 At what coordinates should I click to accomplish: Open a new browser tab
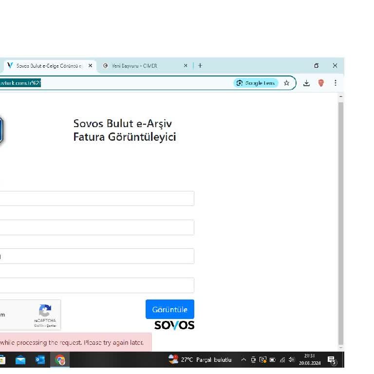pyautogui.click(x=200, y=66)
